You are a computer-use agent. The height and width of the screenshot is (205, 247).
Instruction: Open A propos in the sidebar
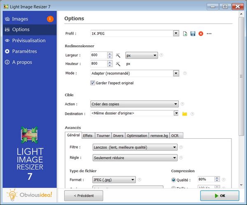[30, 62]
